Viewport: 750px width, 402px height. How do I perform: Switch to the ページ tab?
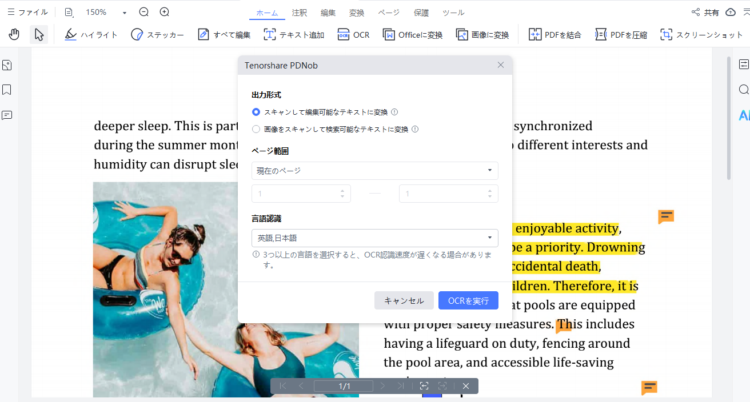coord(388,13)
